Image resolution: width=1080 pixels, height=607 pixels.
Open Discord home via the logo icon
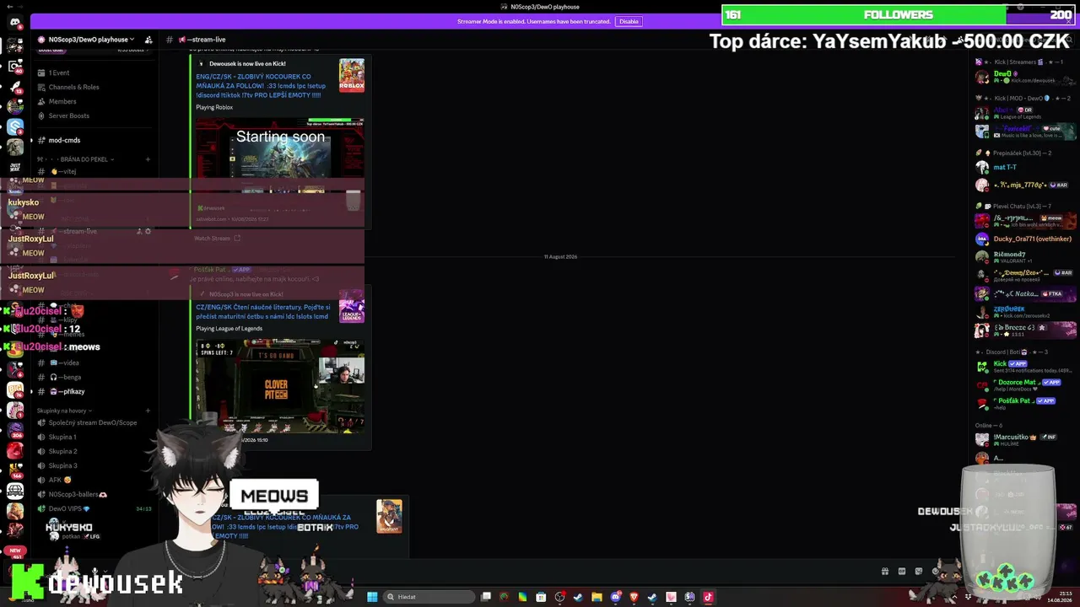point(14,23)
